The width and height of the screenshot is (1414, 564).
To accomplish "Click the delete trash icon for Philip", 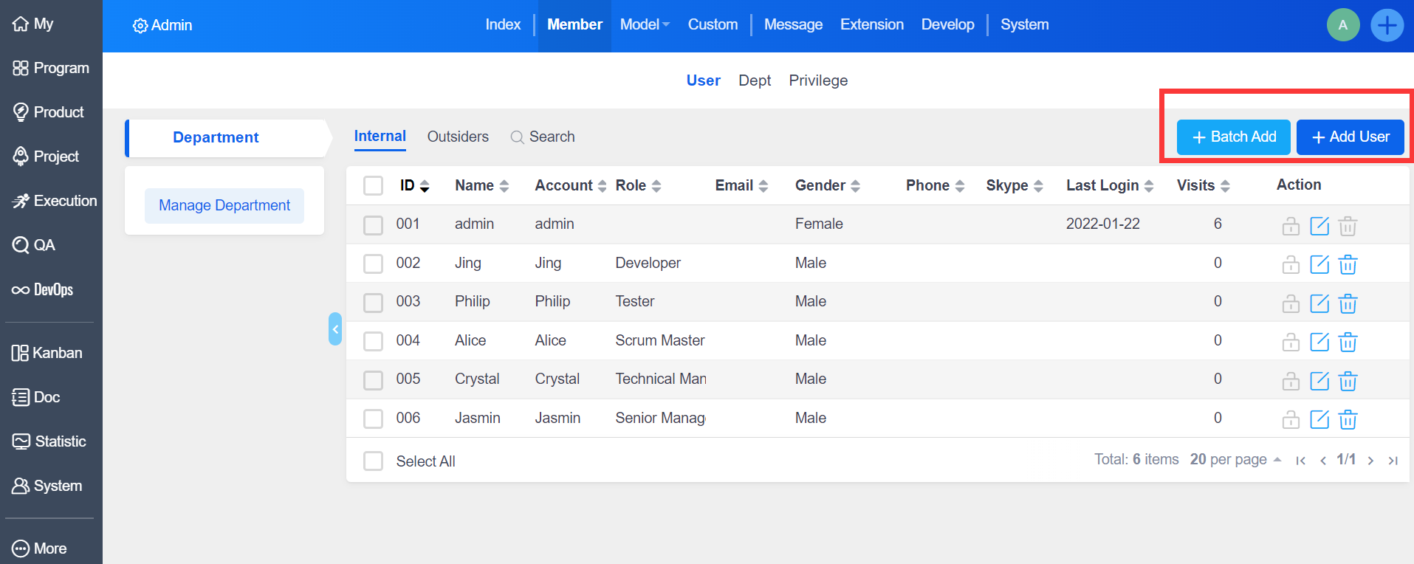I will (x=1348, y=303).
